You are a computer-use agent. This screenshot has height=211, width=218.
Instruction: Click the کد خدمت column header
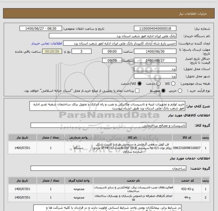(188, 181)
